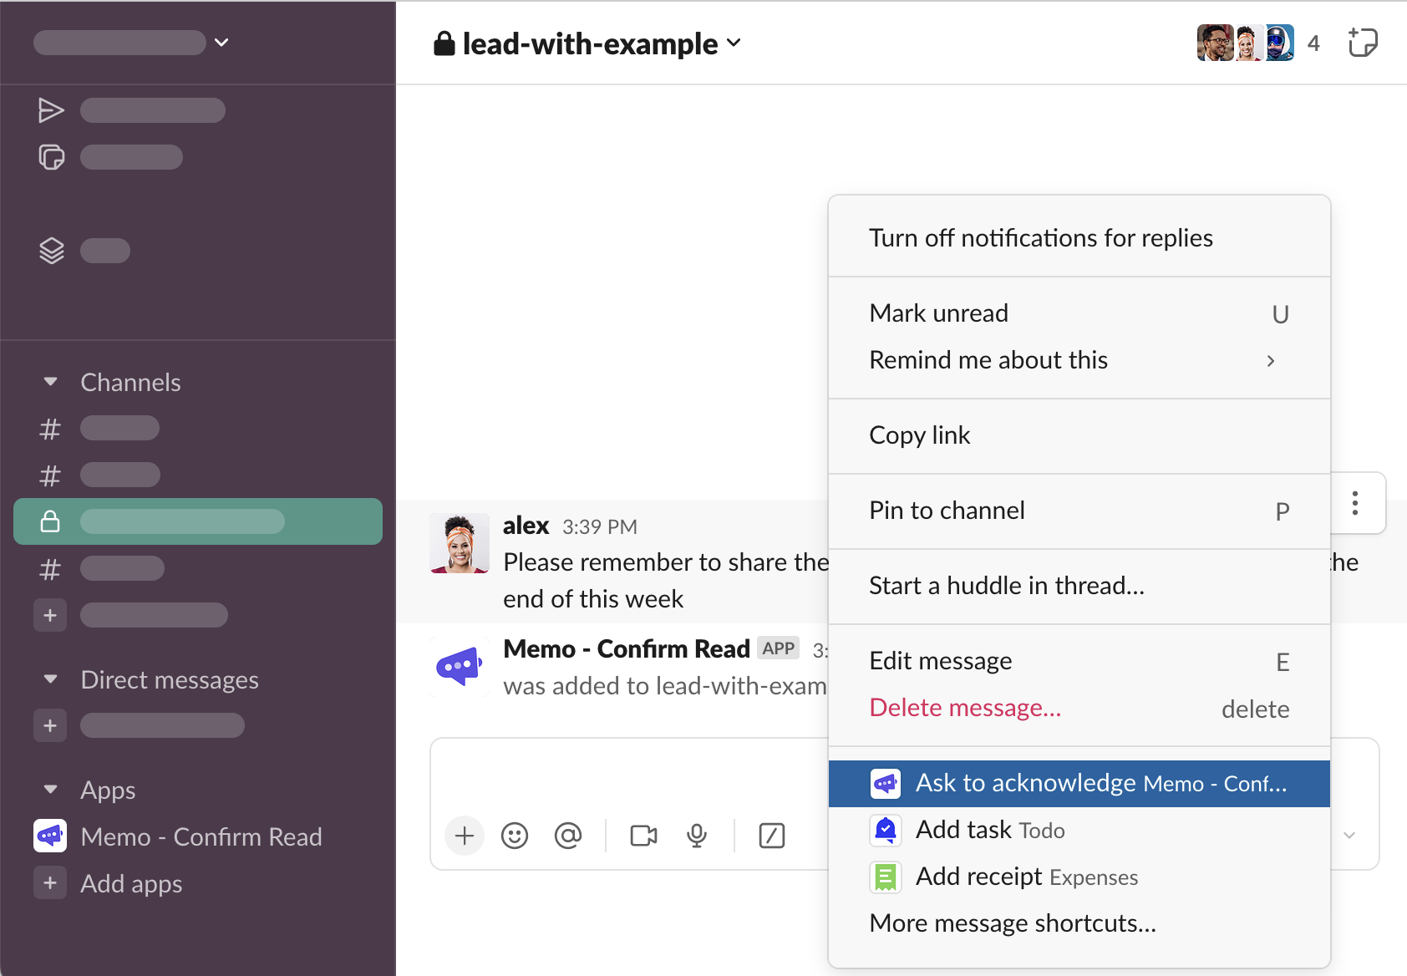
Task: Select Ask to acknowledge Memo shortcut
Action: point(1078,784)
